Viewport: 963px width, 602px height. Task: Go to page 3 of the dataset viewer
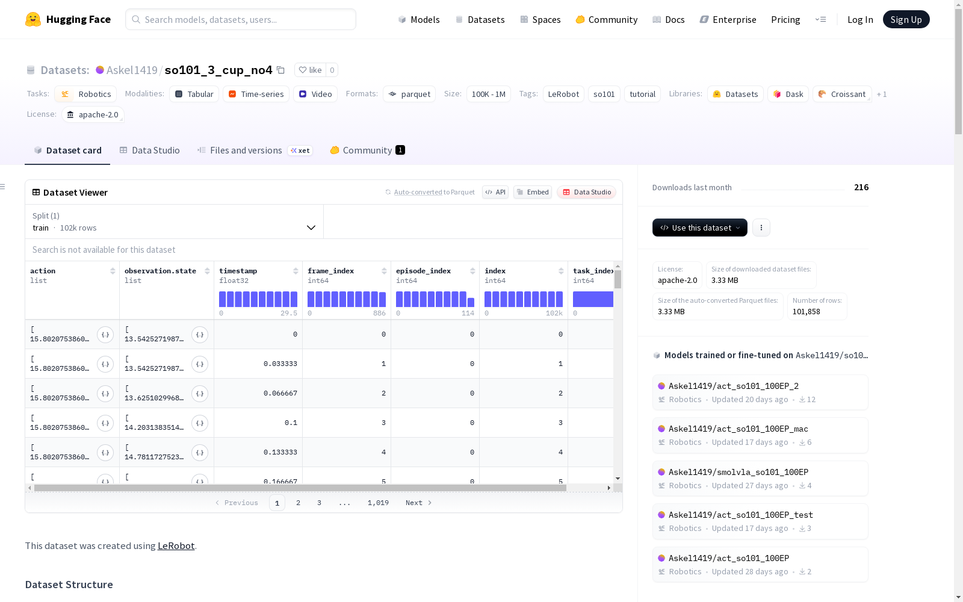pyautogui.click(x=319, y=503)
